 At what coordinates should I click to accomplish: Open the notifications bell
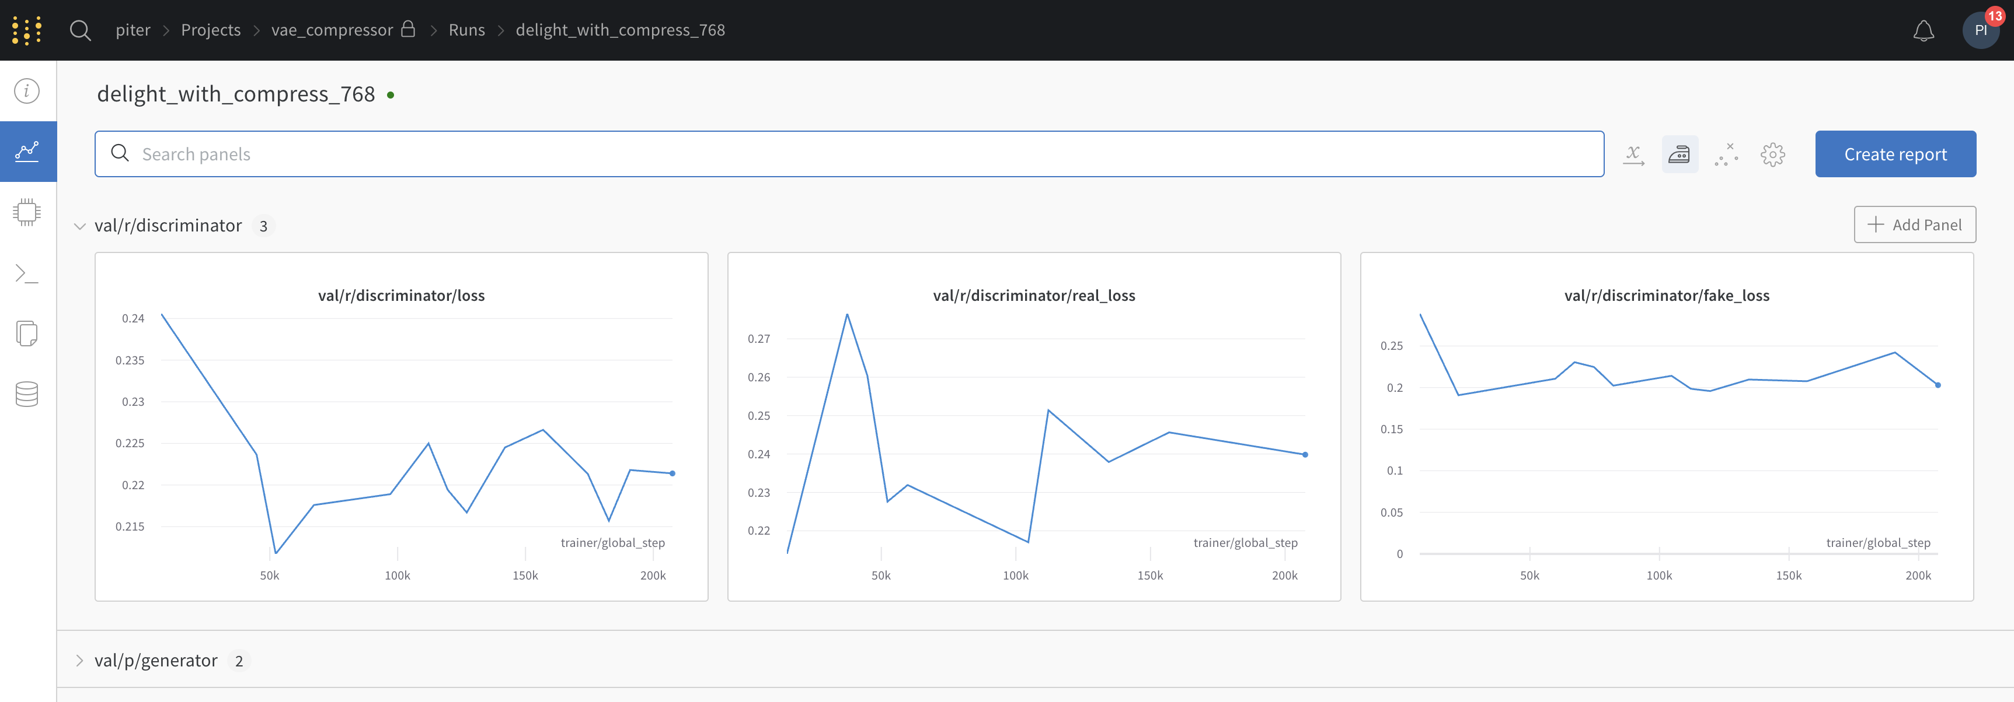[x=1924, y=30]
